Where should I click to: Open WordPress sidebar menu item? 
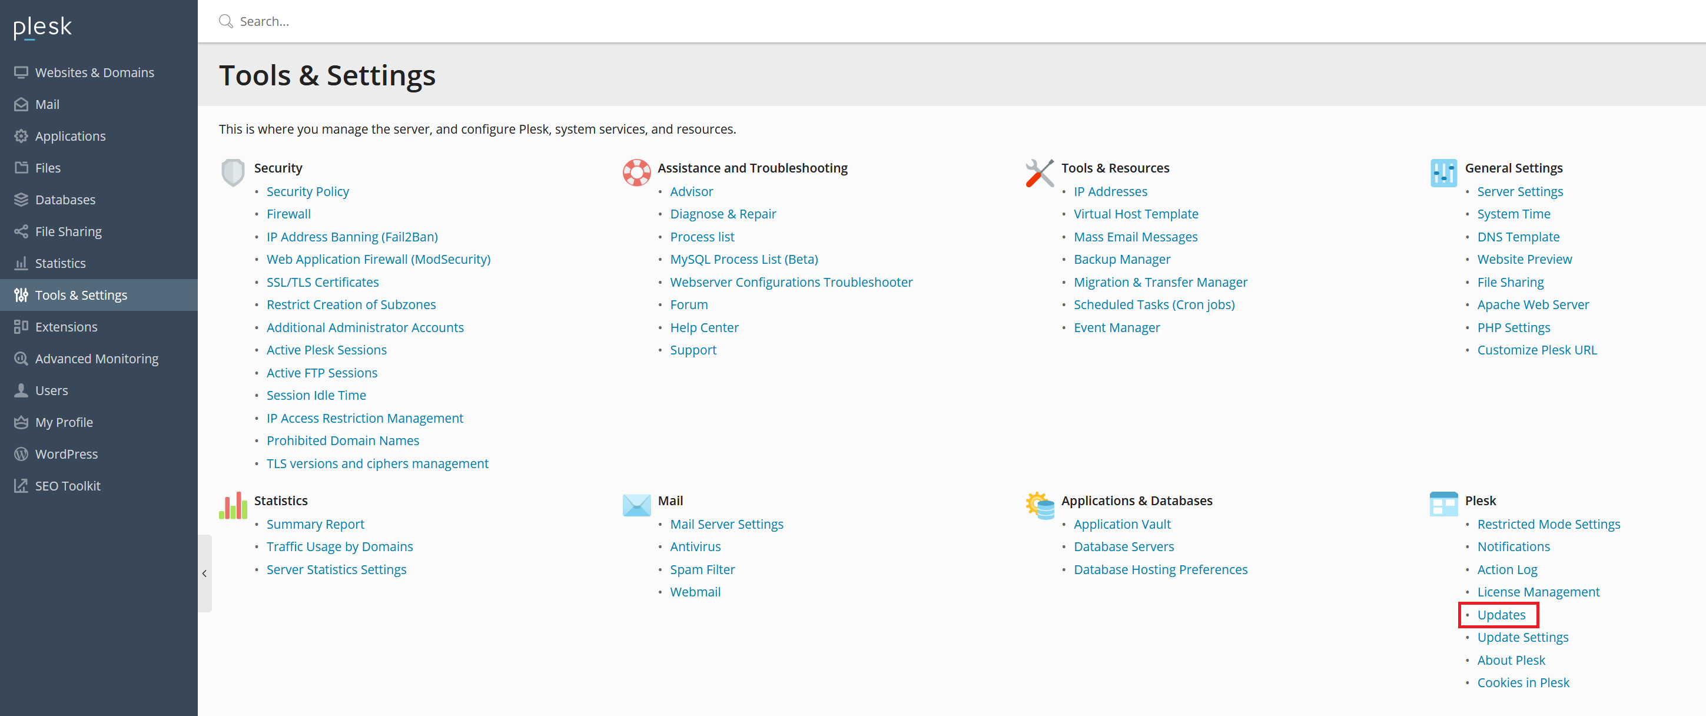(99, 454)
